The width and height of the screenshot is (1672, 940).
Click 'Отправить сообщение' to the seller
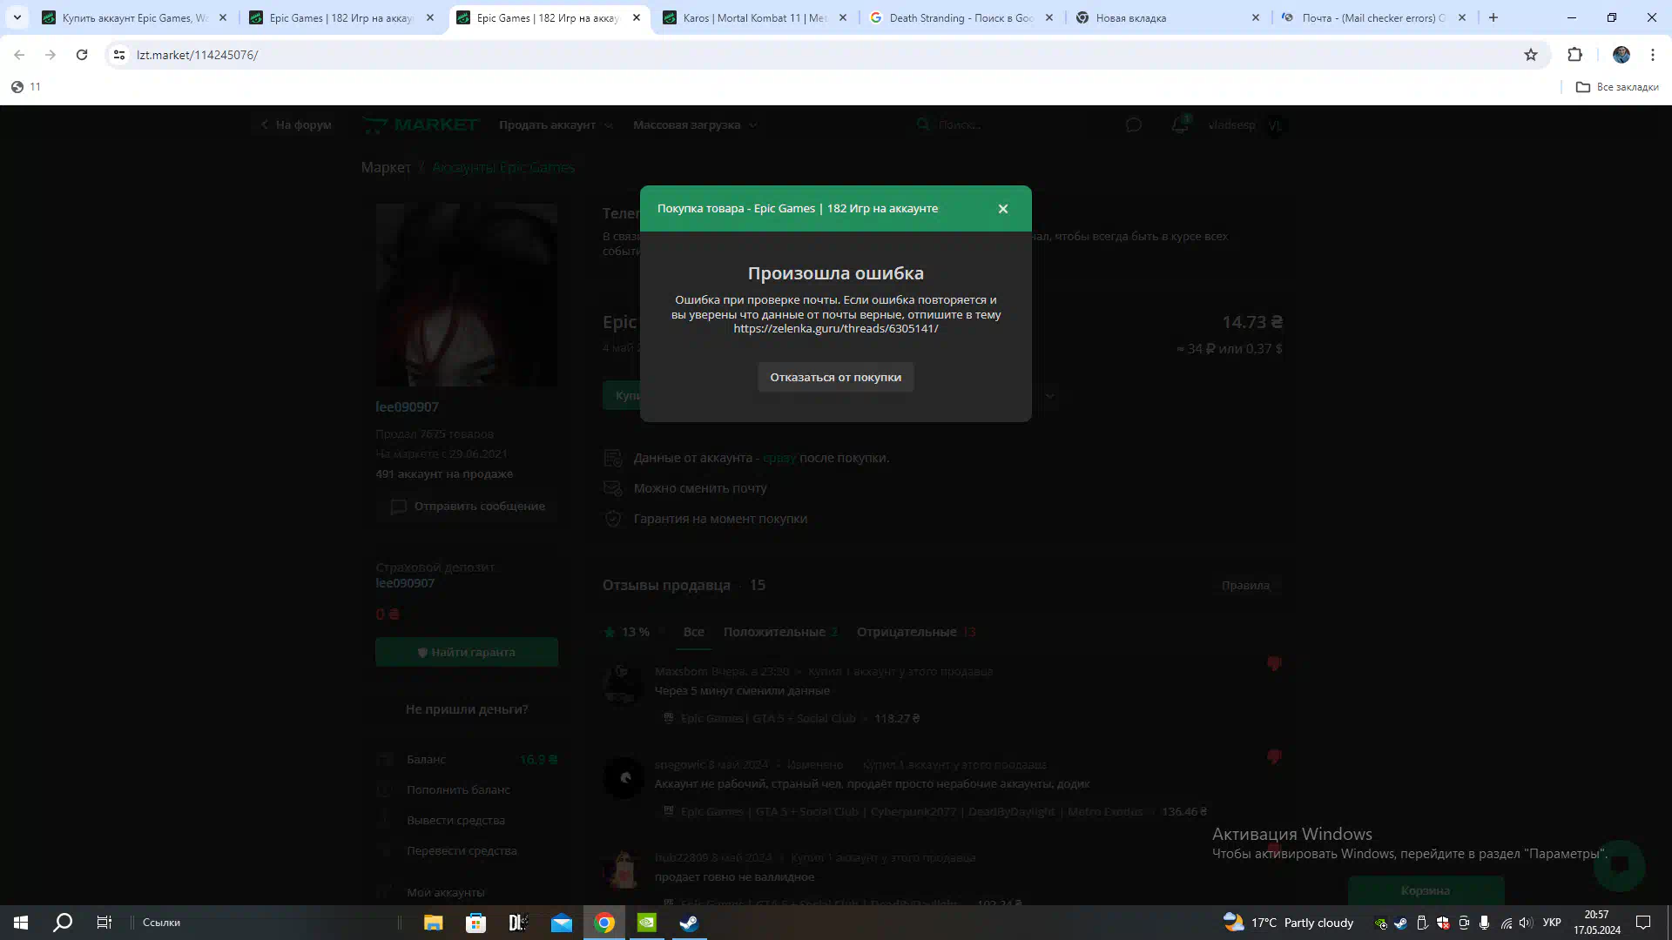(x=467, y=507)
